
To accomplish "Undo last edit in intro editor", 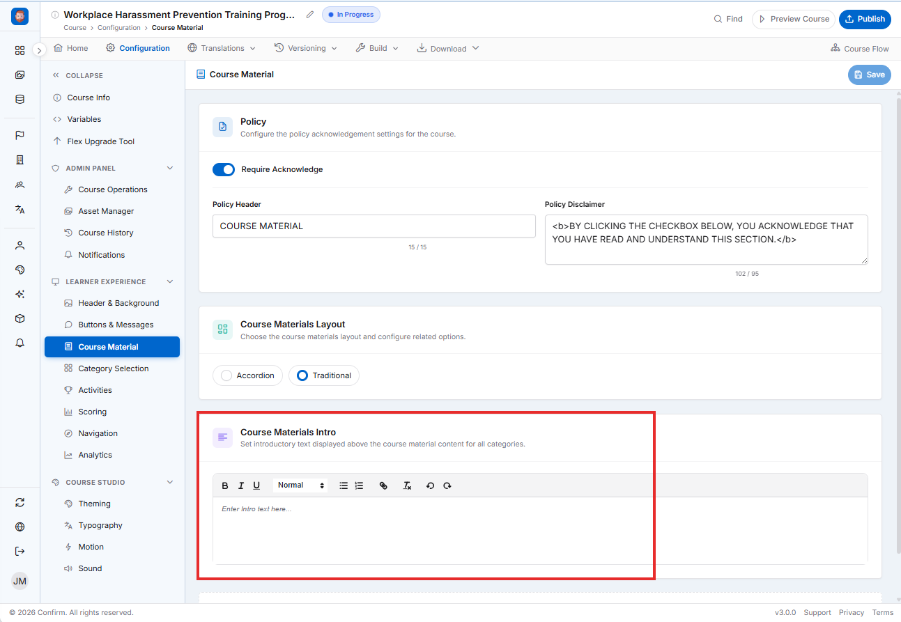I will (x=430, y=485).
